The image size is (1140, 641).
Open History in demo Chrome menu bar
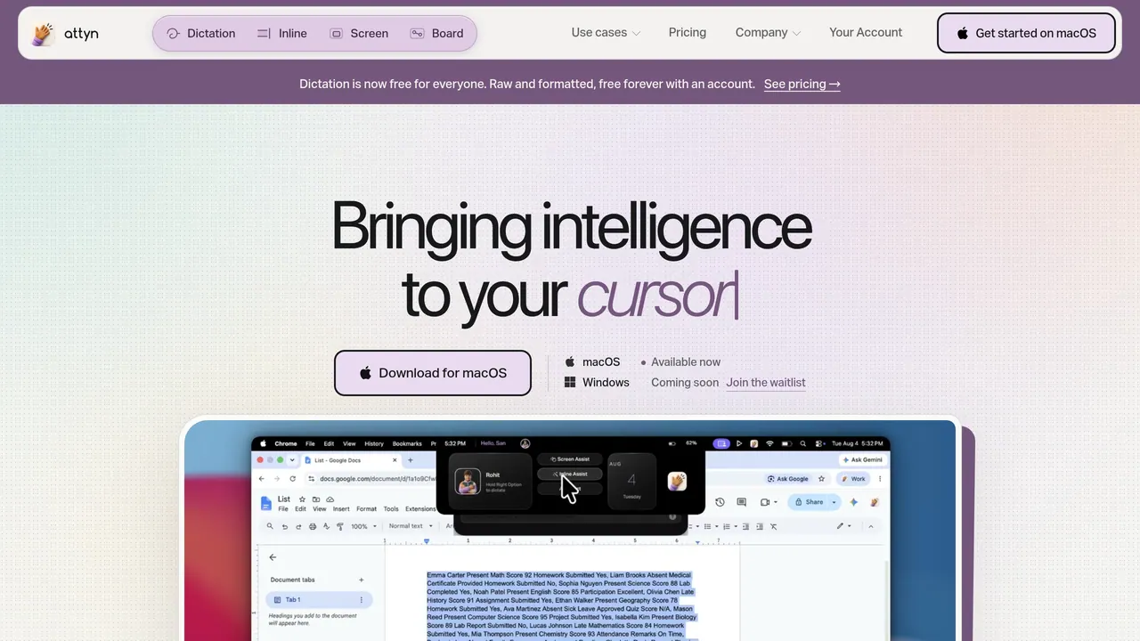(374, 443)
